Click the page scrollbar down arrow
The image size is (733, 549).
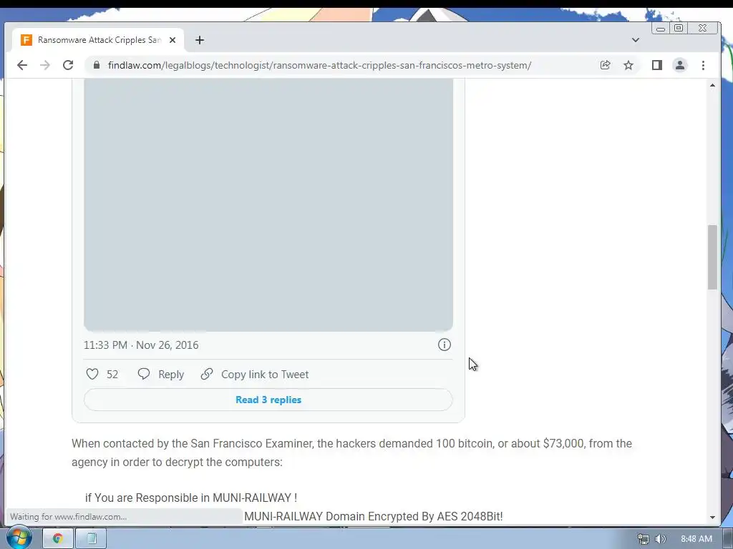[x=712, y=518]
